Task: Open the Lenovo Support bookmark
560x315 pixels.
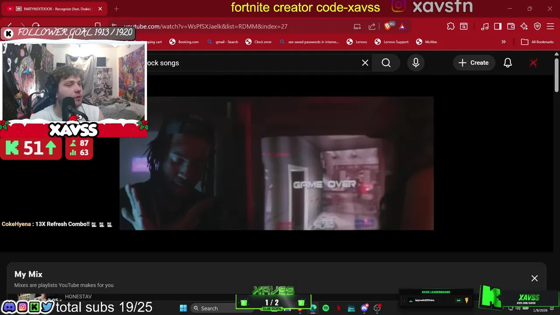Action: click(392, 42)
